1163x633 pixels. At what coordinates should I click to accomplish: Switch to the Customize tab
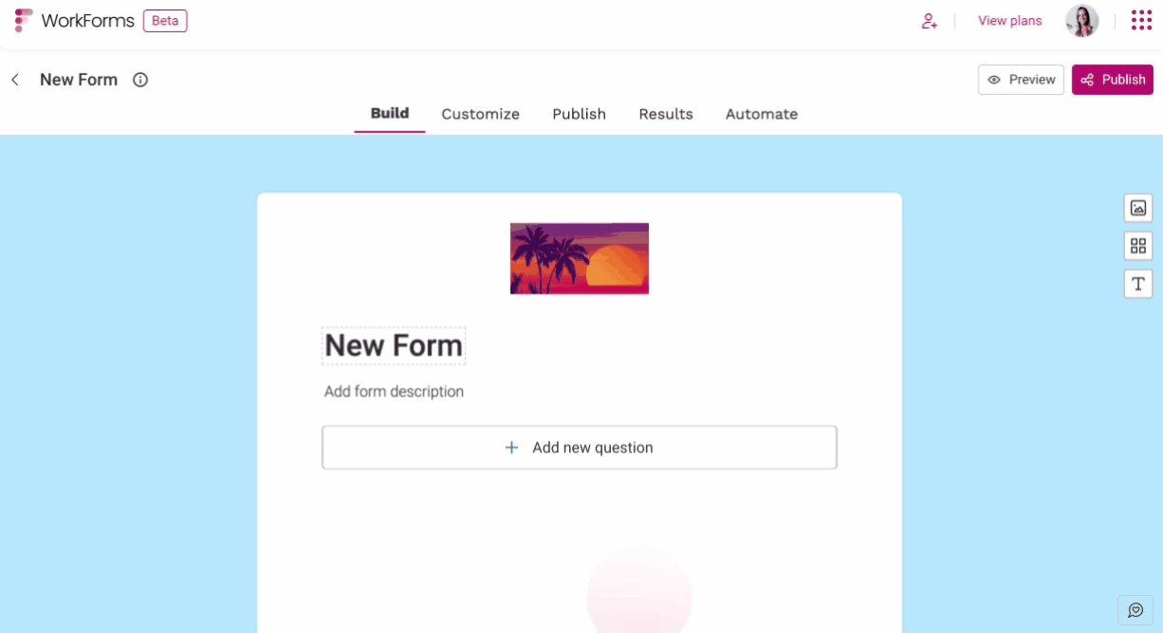[x=481, y=114]
